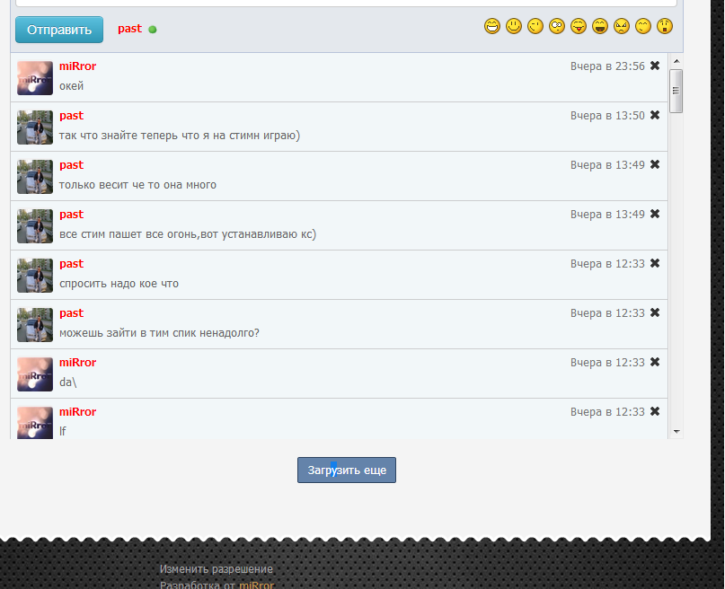
Task: Click Загрузить еще to load more messages
Action: click(347, 470)
